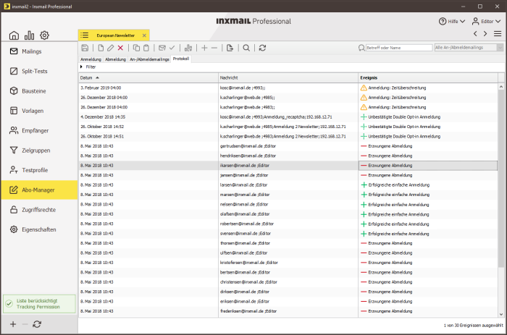Screen dimensions: 507x335
Task: Open Mailings in the sidebar
Action: (x=39, y=51)
